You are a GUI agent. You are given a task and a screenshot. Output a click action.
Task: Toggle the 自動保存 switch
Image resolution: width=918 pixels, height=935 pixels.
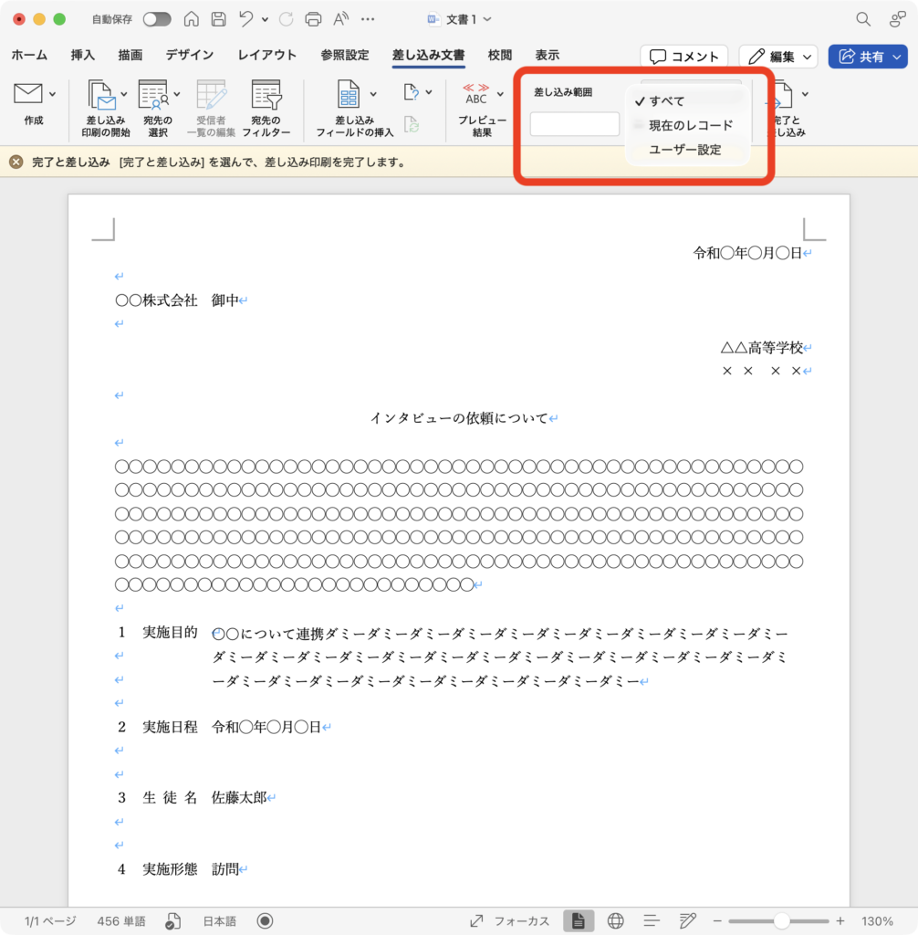click(x=157, y=19)
